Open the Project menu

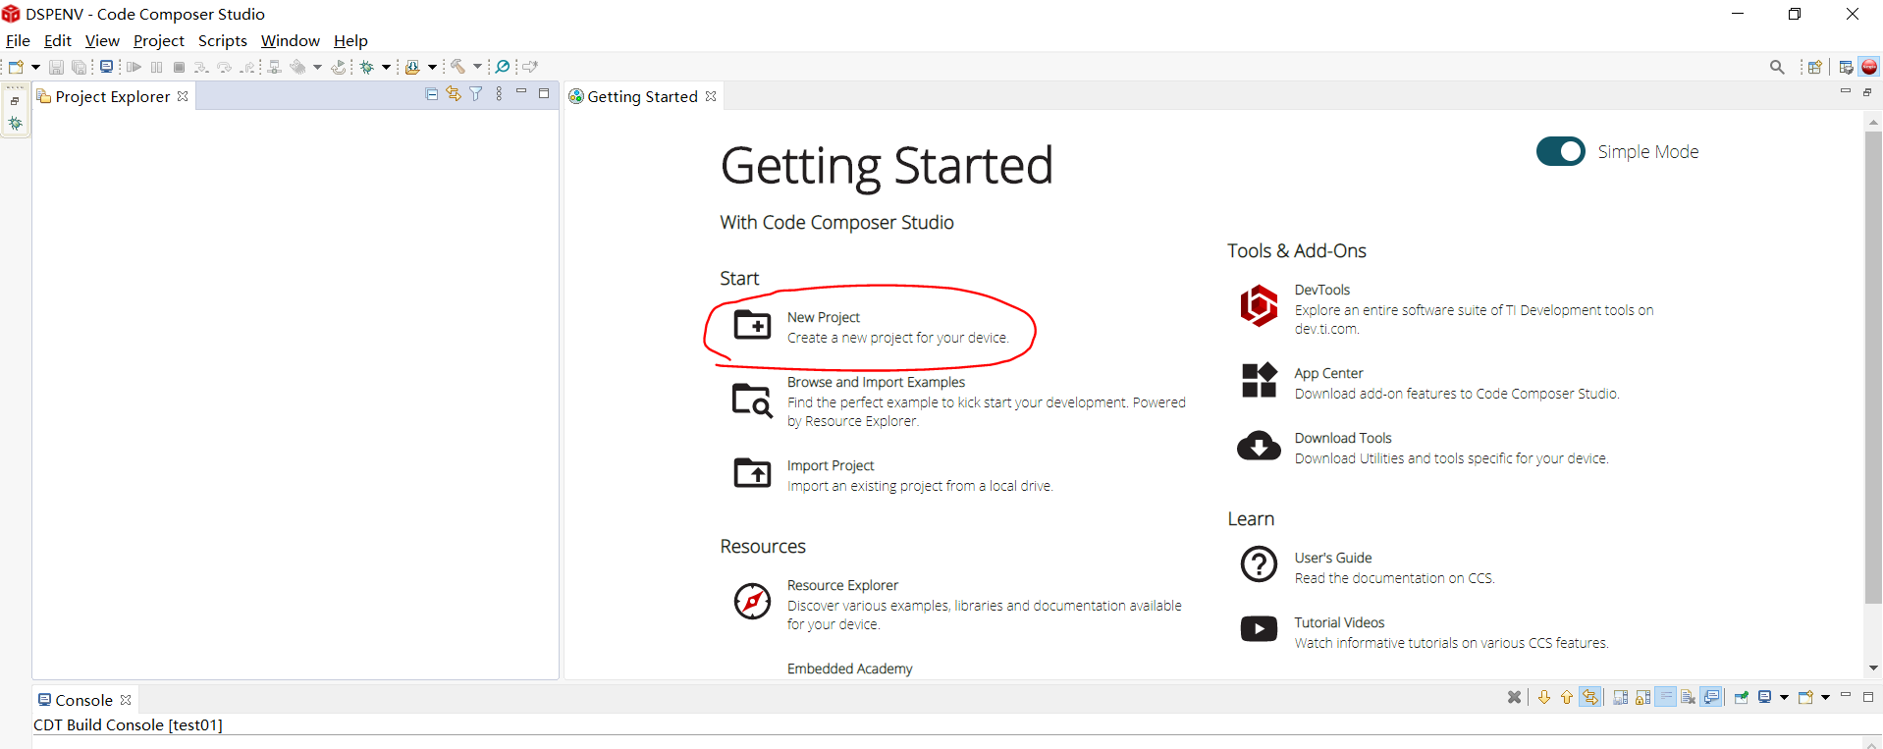(x=158, y=40)
